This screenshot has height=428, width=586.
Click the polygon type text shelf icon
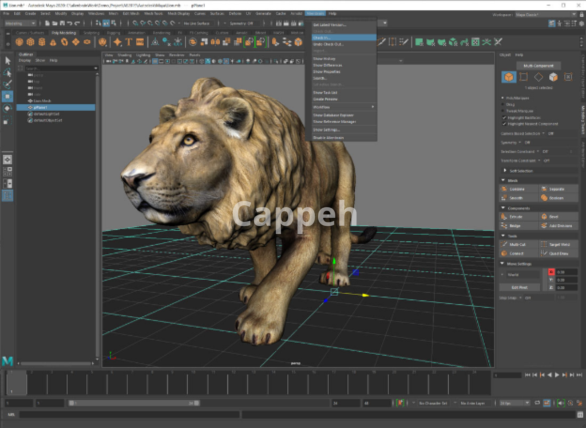click(x=128, y=42)
